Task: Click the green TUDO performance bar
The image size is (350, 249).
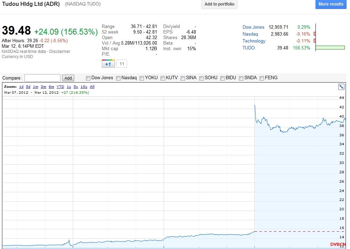Action: click(x=330, y=48)
